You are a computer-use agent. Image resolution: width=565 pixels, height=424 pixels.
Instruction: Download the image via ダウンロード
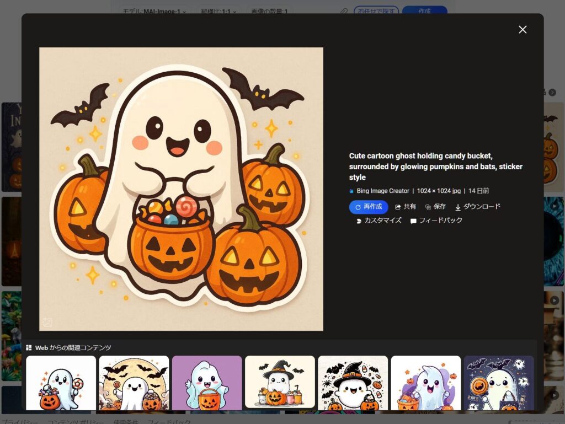[x=478, y=207]
